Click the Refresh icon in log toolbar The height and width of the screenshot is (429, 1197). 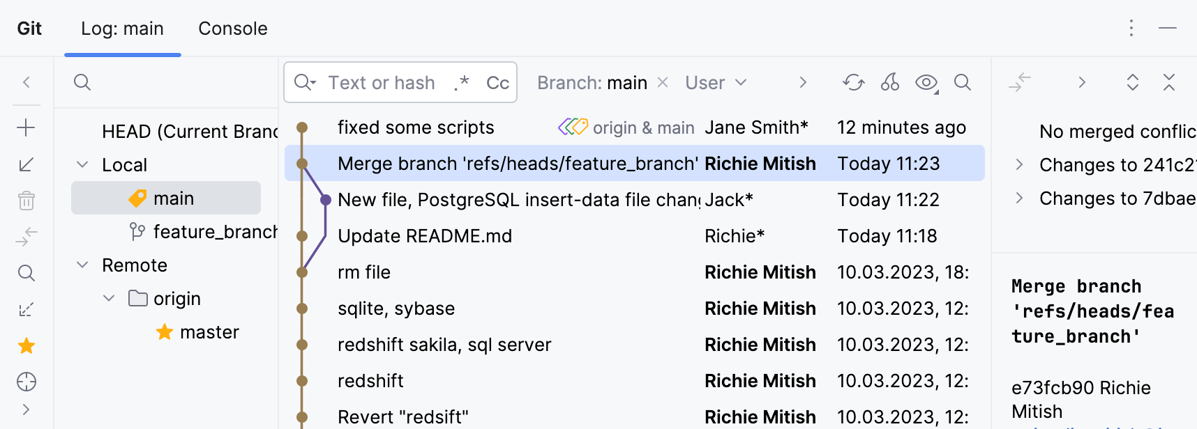pos(853,83)
